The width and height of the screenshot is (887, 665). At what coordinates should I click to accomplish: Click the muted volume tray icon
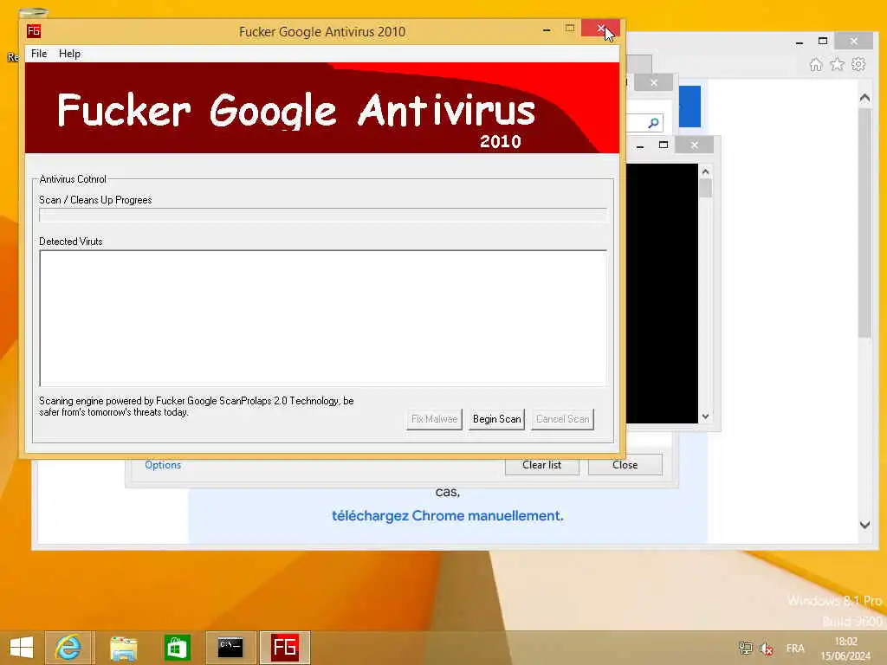tap(767, 648)
